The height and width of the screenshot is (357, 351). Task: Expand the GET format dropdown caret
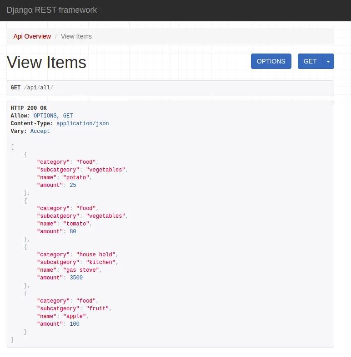coord(328,61)
